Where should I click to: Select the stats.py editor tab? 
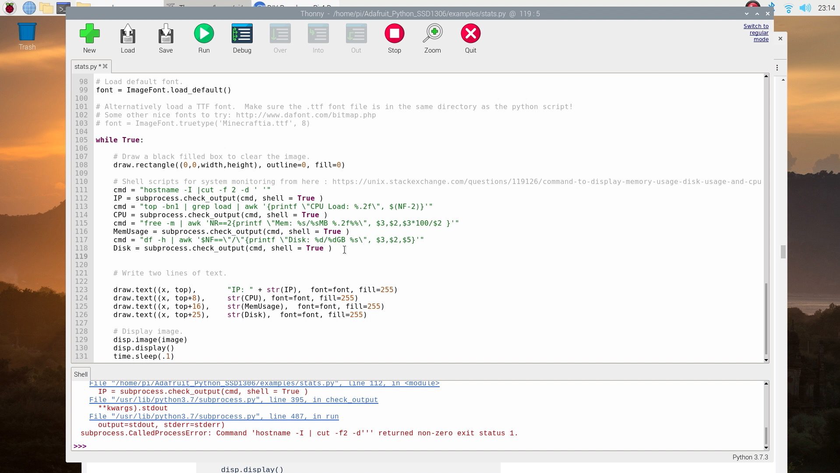[86, 67]
